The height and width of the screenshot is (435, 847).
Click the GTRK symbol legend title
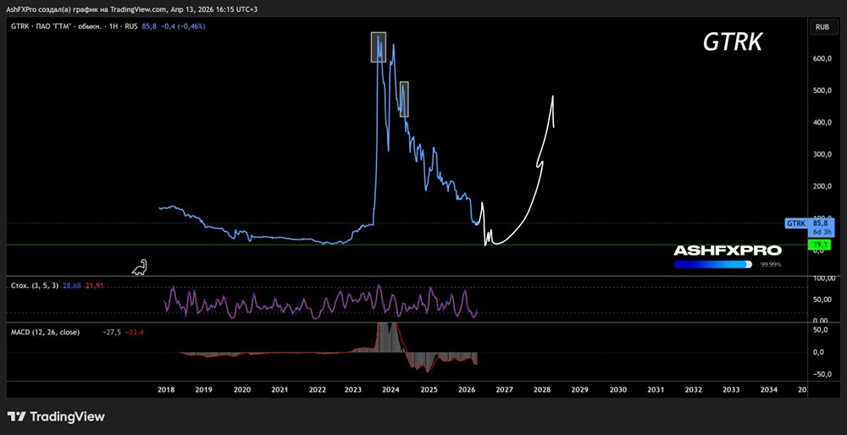[74, 26]
